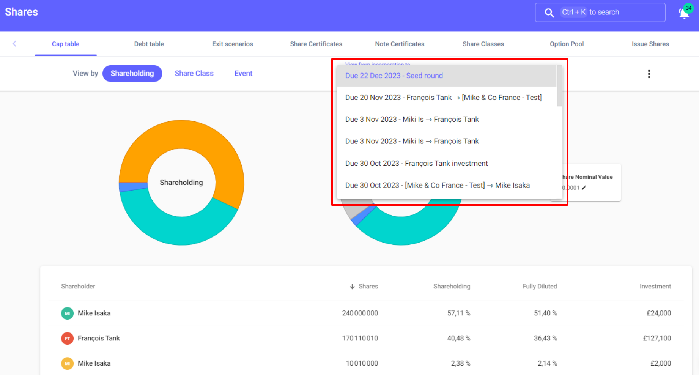Click the dropdown list scrollbar thumb
The height and width of the screenshot is (375, 699).
pos(559,86)
